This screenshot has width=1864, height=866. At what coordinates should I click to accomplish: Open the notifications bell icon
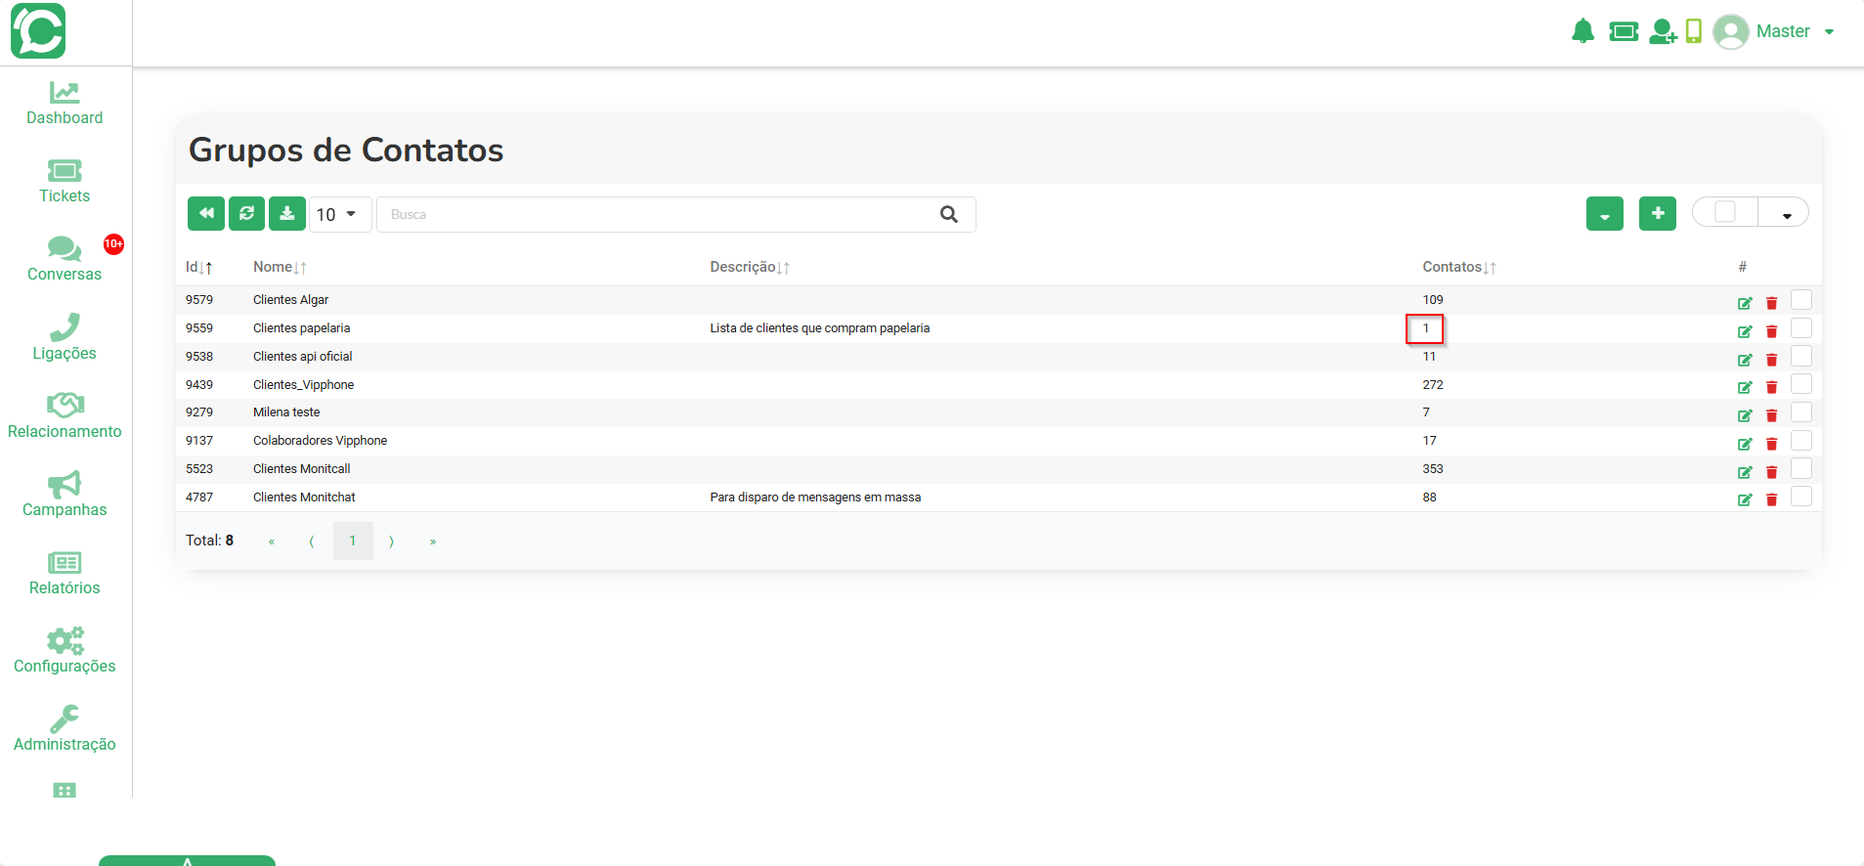pyautogui.click(x=1582, y=31)
